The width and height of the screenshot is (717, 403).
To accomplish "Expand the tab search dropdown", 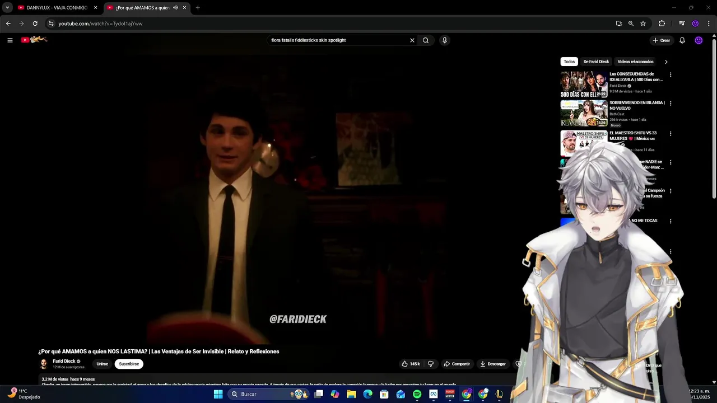I will click(7, 8).
